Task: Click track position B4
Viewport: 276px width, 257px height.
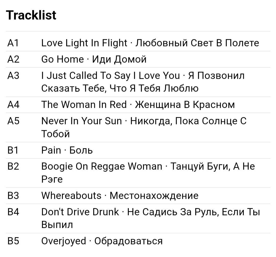Action: tap(13, 212)
